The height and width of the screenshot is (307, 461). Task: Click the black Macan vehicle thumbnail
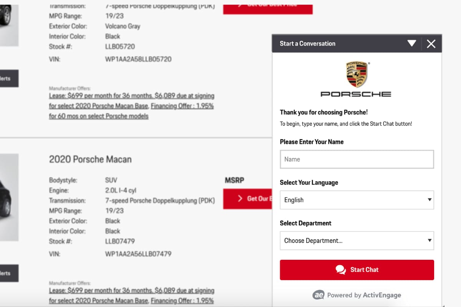[8, 197]
